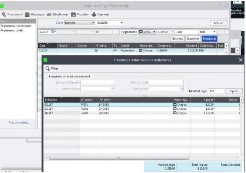Viewport: 246px width, 173px height.
Task: Close the Echéances rattachées aux règlements dialog
Action: tap(241, 60)
